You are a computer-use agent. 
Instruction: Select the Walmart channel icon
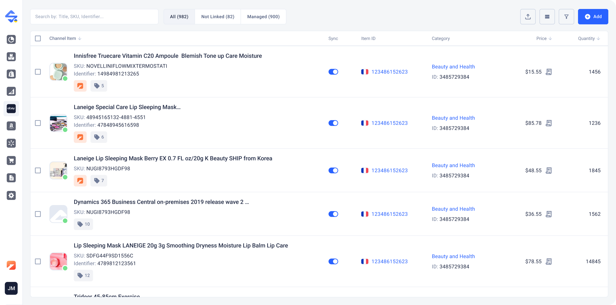pos(11,143)
